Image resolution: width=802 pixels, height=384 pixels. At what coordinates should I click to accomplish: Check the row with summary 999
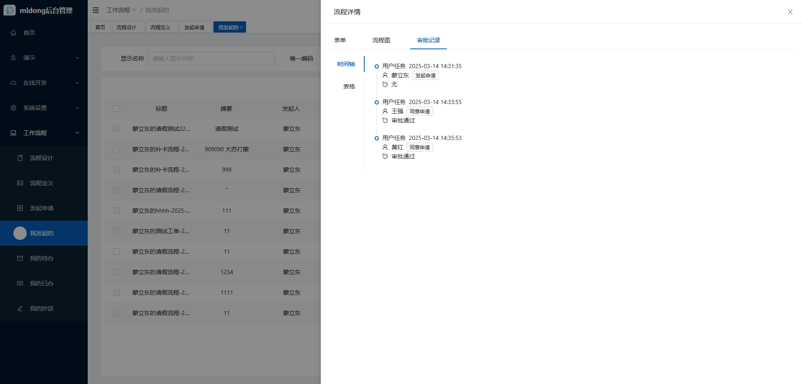tap(117, 170)
